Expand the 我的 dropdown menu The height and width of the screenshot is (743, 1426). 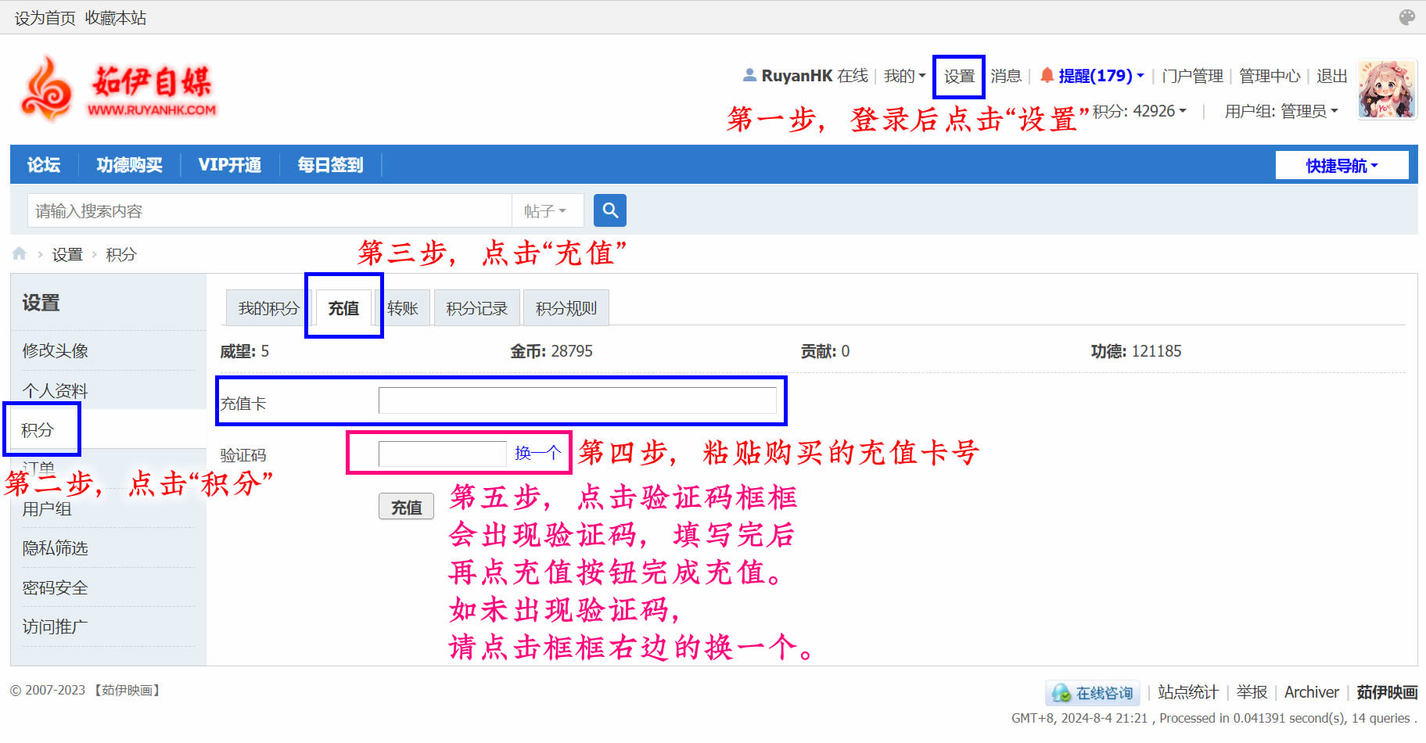[904, 76]
